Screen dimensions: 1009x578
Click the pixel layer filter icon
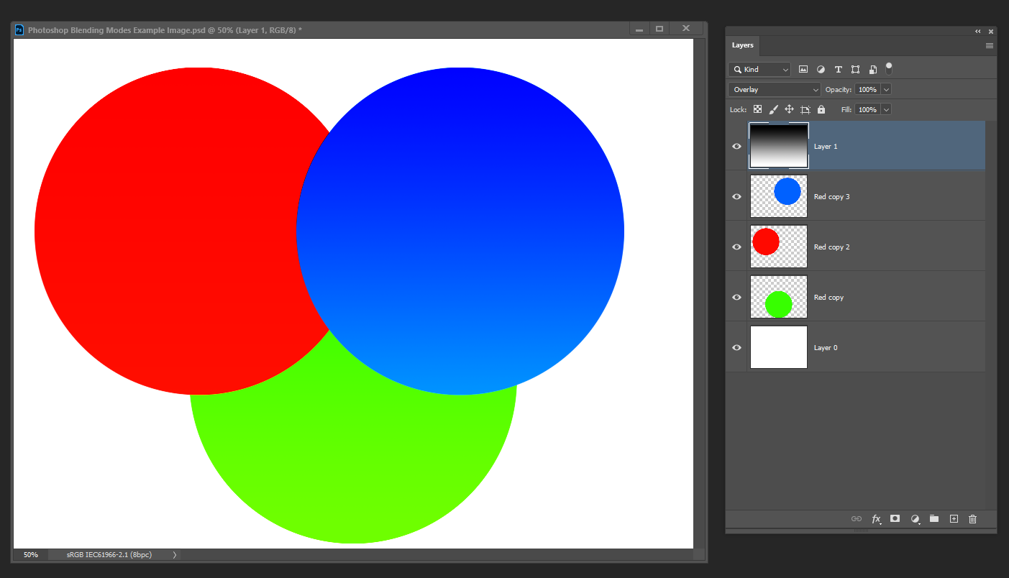pyautogui.click(x=803, y=70)
